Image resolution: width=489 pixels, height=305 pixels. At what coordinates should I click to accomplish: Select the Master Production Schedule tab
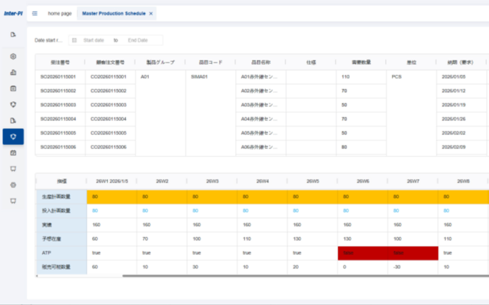click(114, 14)
